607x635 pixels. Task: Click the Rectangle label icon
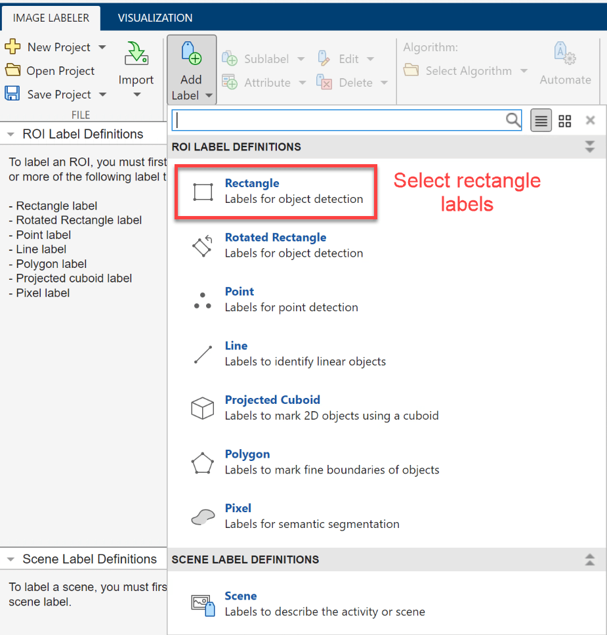[203, 192]
